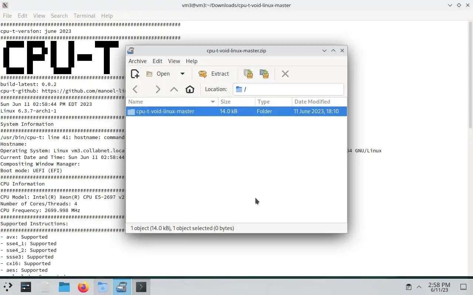Go back with the left arrow
This screenshot has height=295, width=473.
[x=135, y=89]
